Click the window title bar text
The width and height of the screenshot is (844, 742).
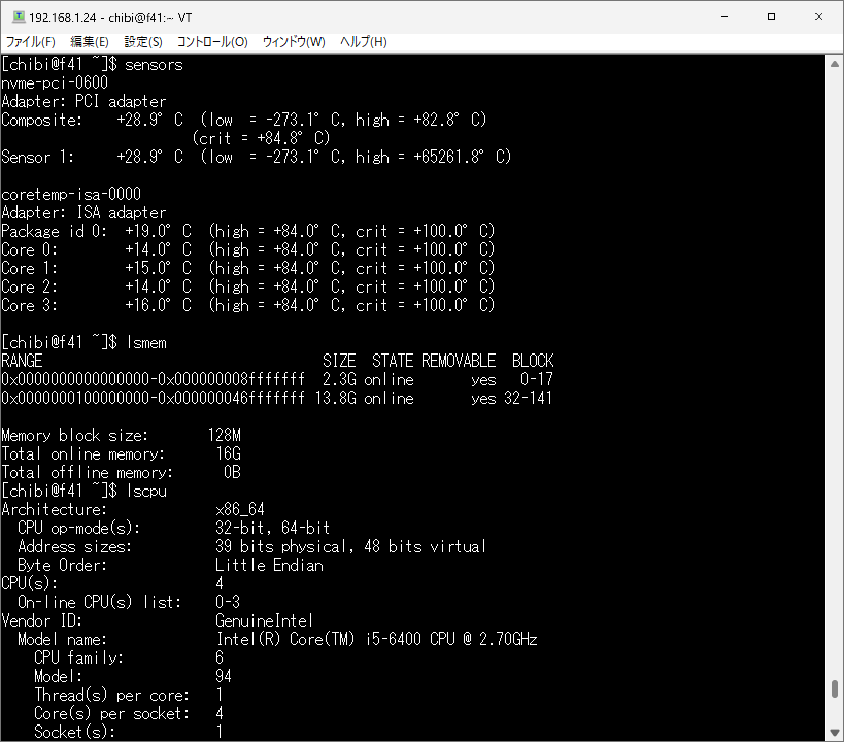pos(110,18)
